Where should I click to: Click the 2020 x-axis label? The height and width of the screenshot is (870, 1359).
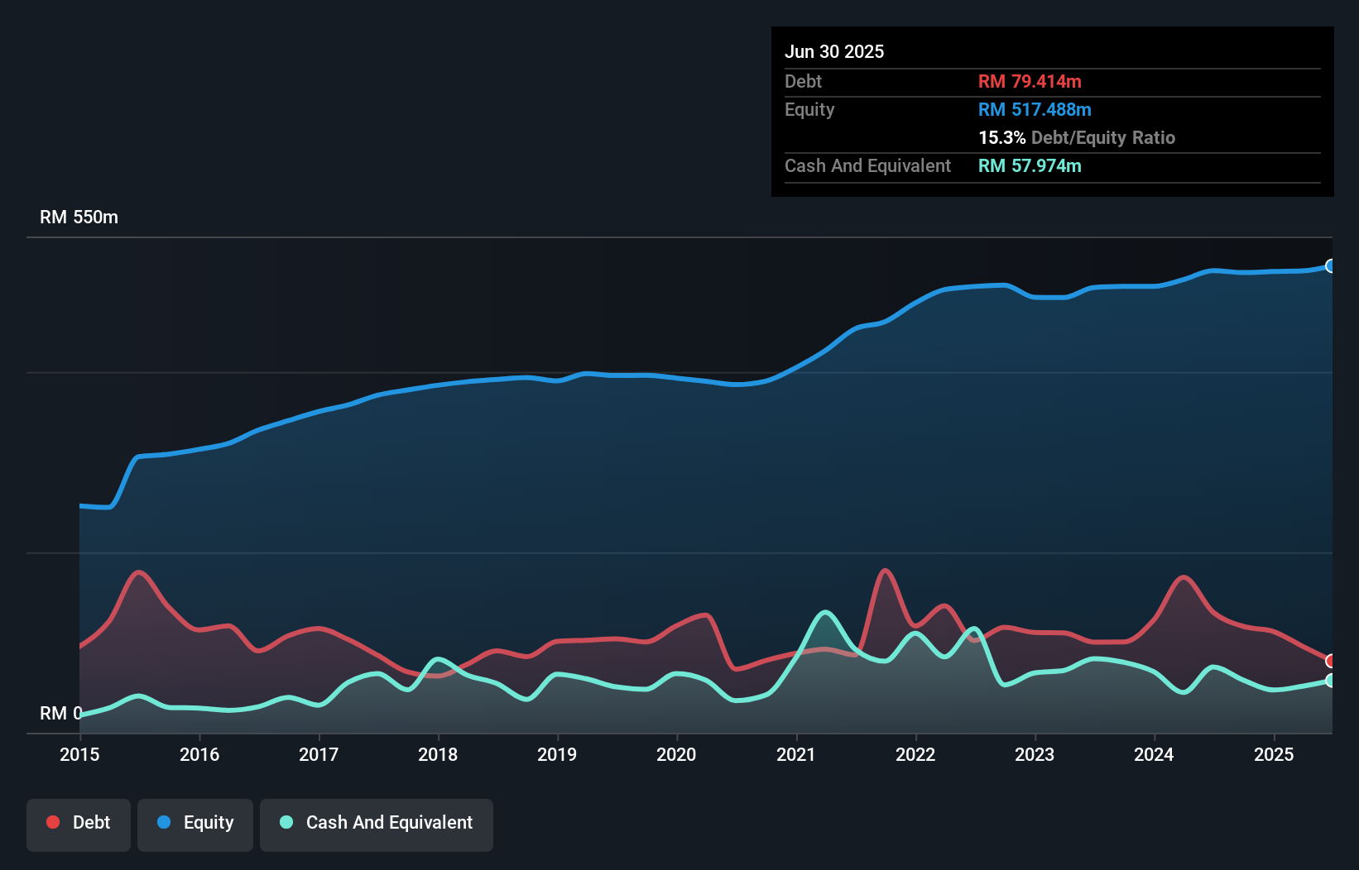(676, 754)
